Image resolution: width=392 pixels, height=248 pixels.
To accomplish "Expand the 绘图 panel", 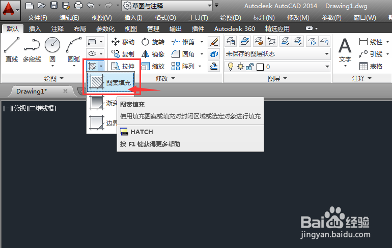I will click(54, 79).
